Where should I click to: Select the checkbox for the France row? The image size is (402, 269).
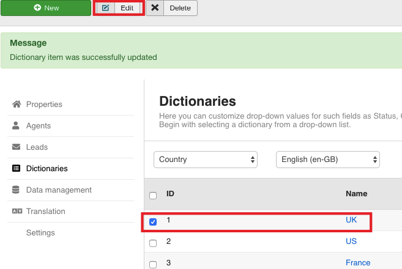153,264
